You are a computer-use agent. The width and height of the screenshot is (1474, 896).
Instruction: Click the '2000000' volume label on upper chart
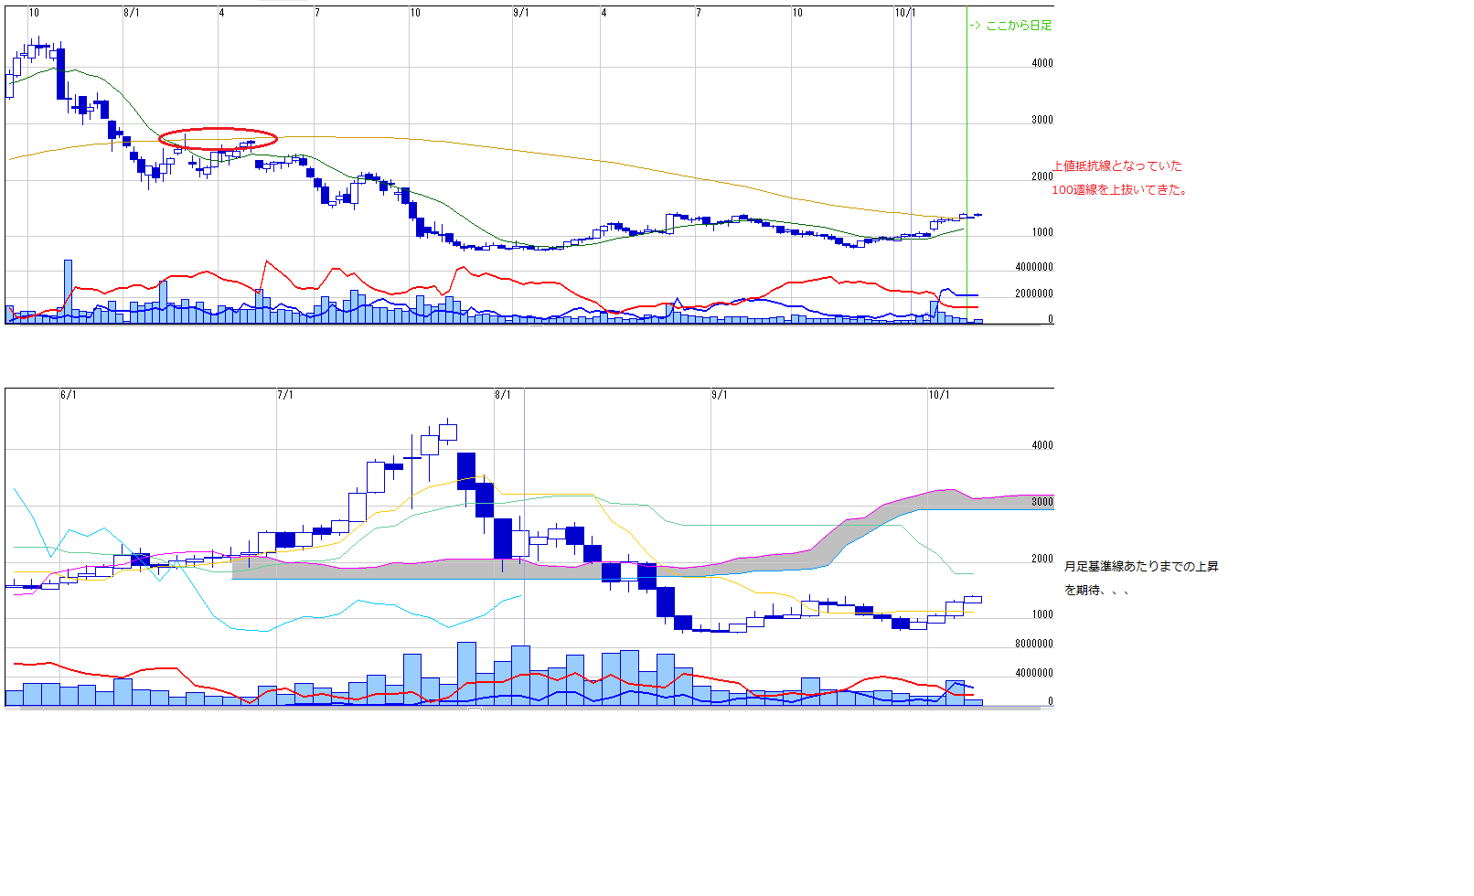click(x=1033, y=293)
